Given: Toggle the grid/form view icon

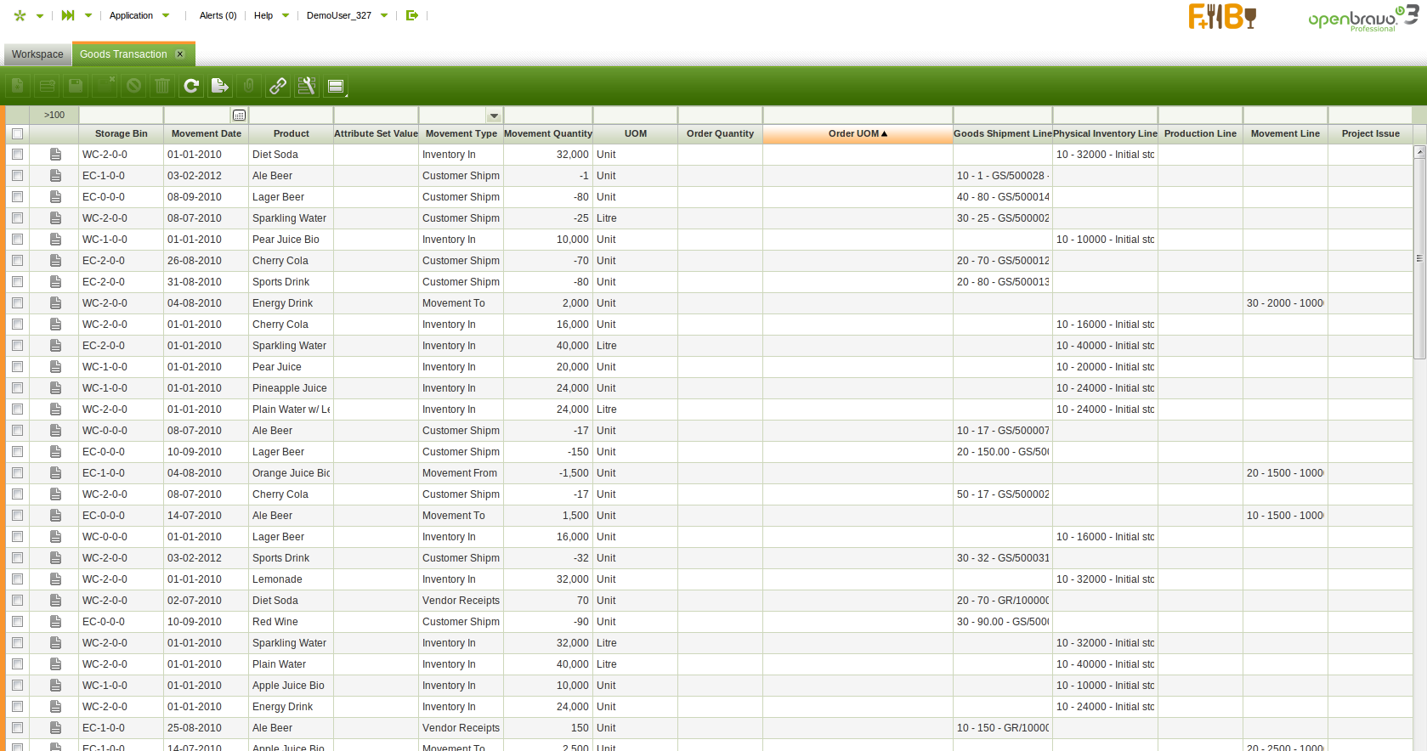Looking at the screenshot, I should [336, 86].
